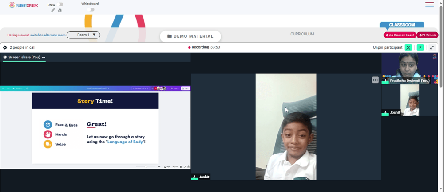Image resolution: width=444 pixels, height=192 pixels.
Task: Select the pencil draw tool
Action: (53, 10)
